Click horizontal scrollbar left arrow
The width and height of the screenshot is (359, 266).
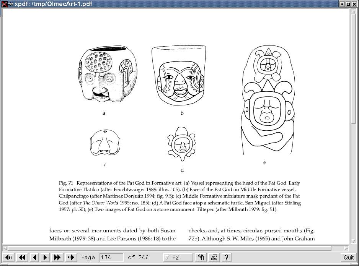pyautogui.click(x=5, y=248)
